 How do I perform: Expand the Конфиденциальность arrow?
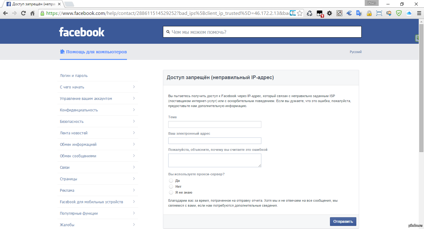point(134,110)
